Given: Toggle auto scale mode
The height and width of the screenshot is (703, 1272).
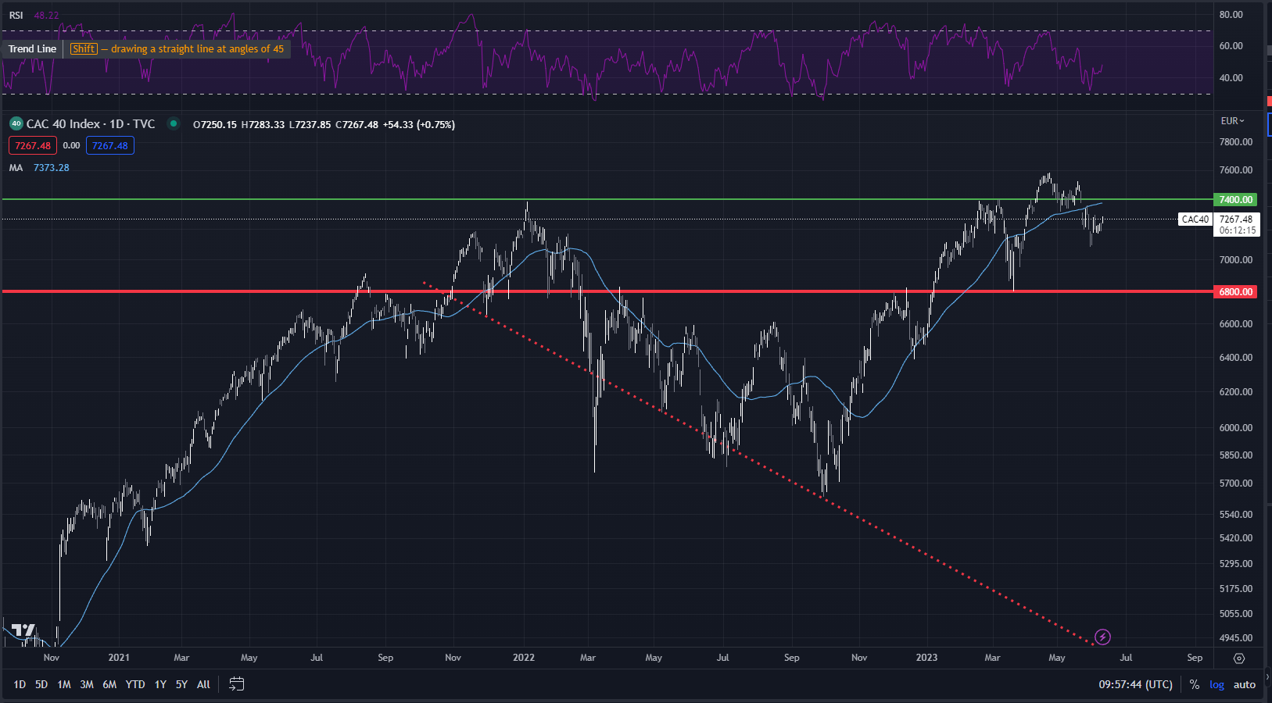Looking at the screenshot, I should (x=1245, y=684).
